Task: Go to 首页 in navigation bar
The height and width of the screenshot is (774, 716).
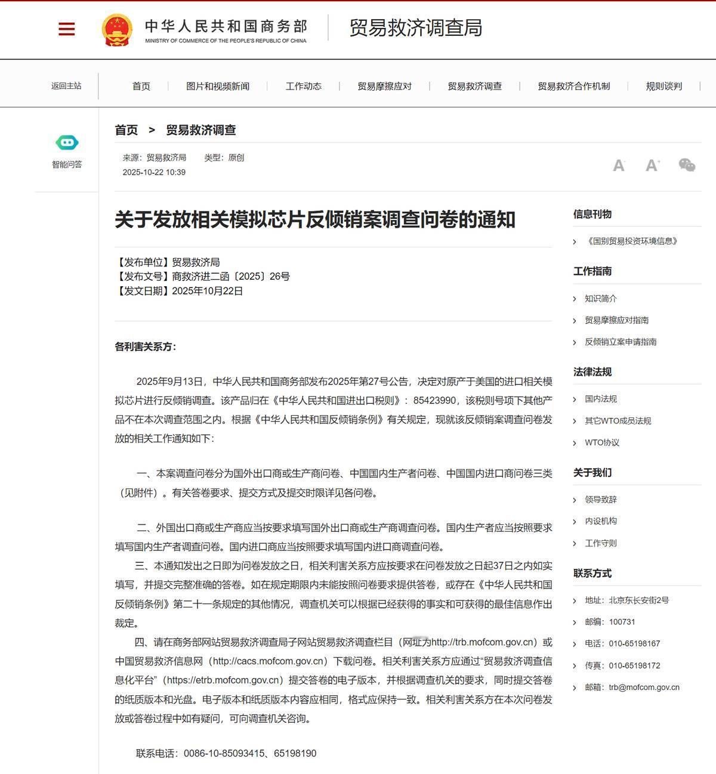Action: [x=141, y=86]
